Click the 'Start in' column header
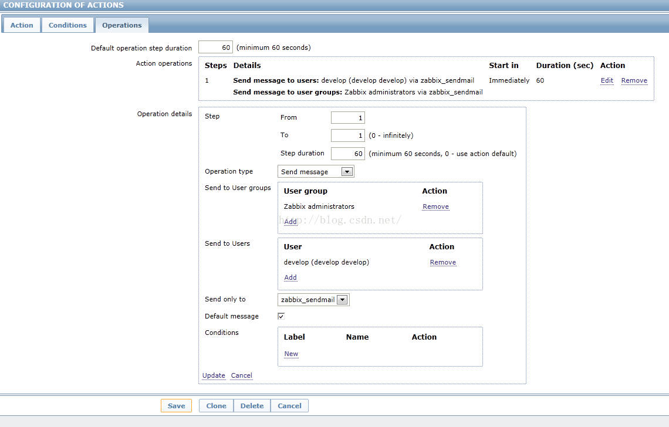 (504, 65)
